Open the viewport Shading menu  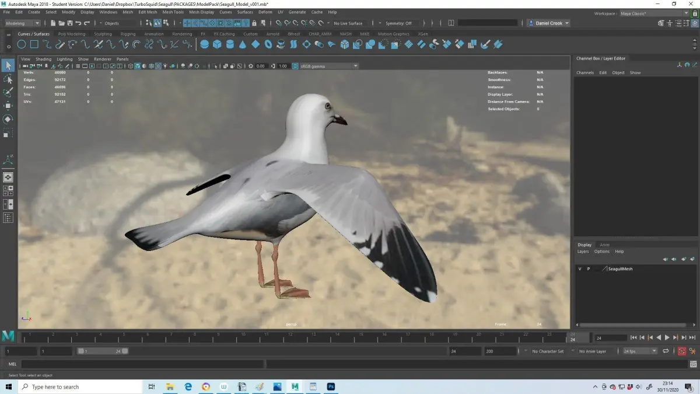tap(43, 59)
